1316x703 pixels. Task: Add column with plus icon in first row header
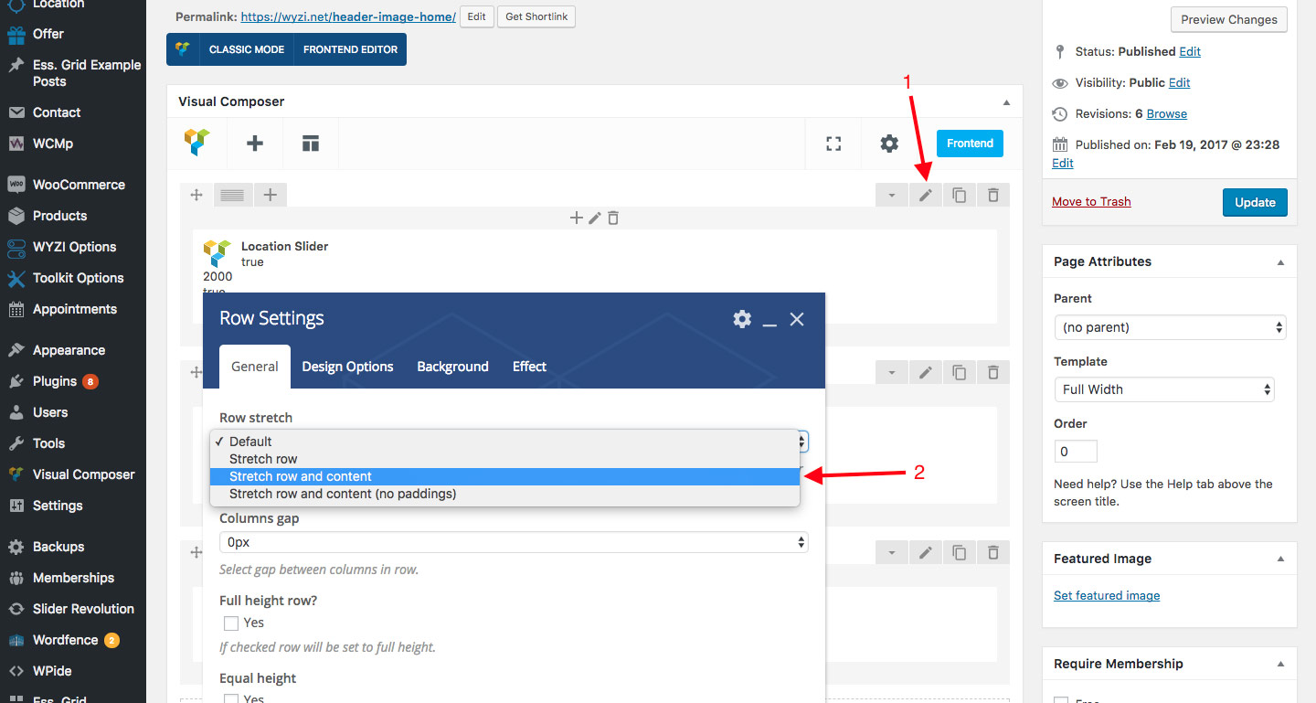270,195
